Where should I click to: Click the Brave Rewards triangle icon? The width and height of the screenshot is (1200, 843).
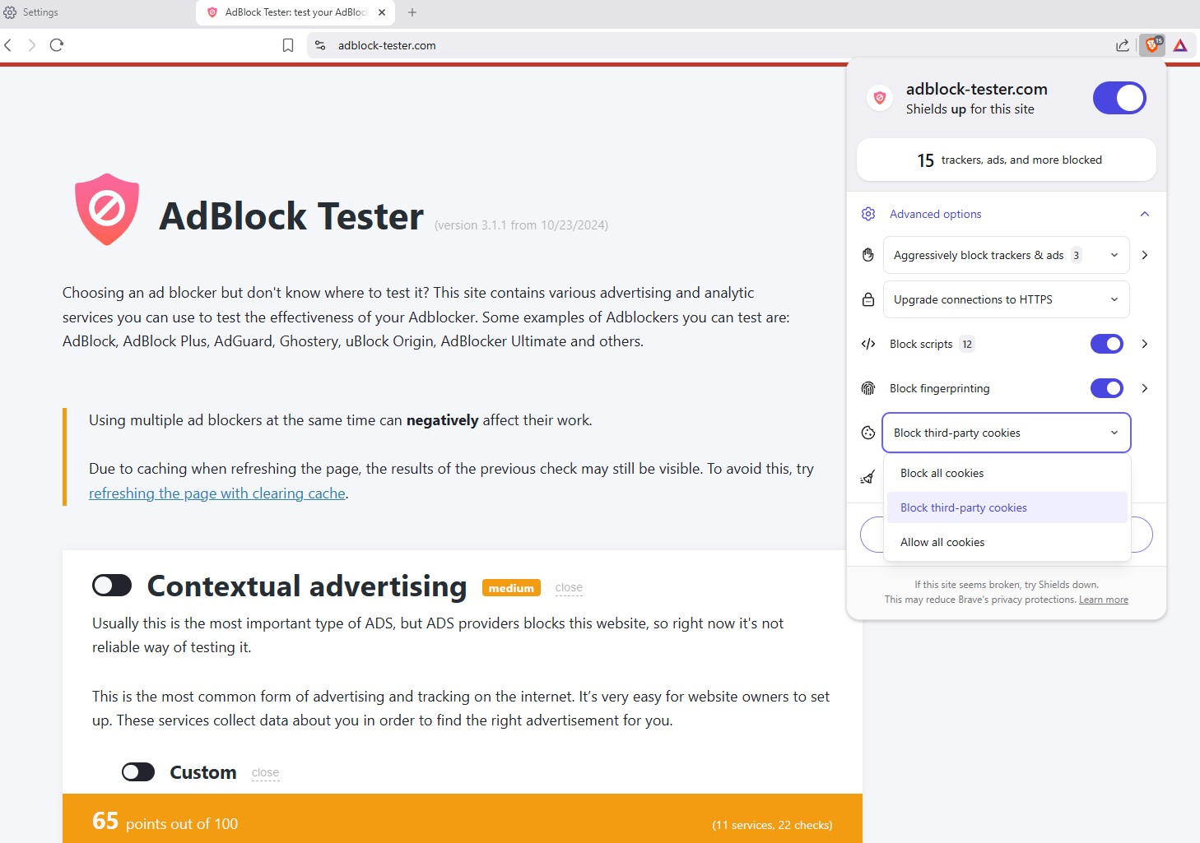pos(1180,45)
